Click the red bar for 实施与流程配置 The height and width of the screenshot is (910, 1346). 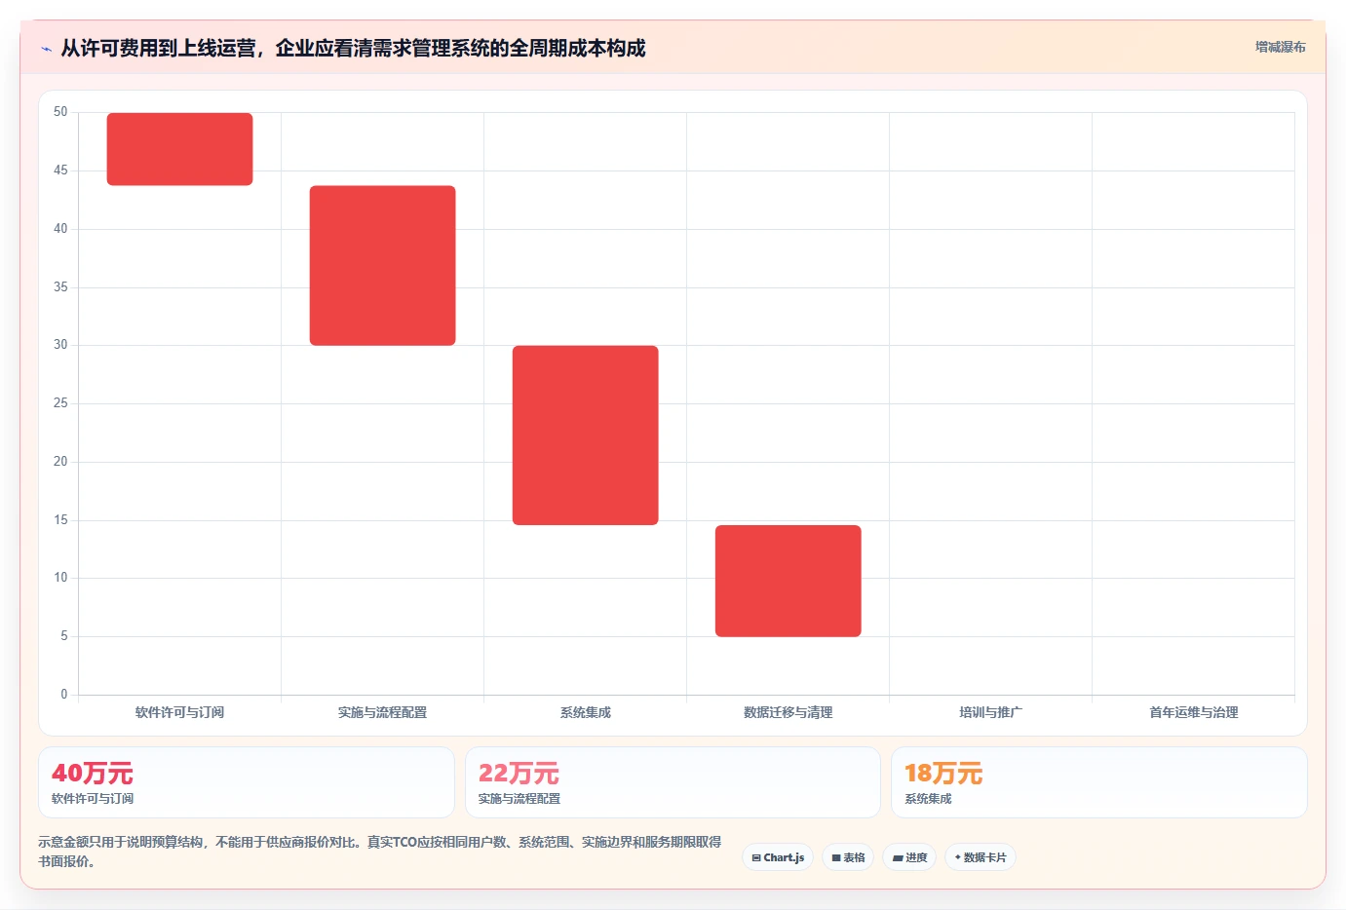pos(382,265)
